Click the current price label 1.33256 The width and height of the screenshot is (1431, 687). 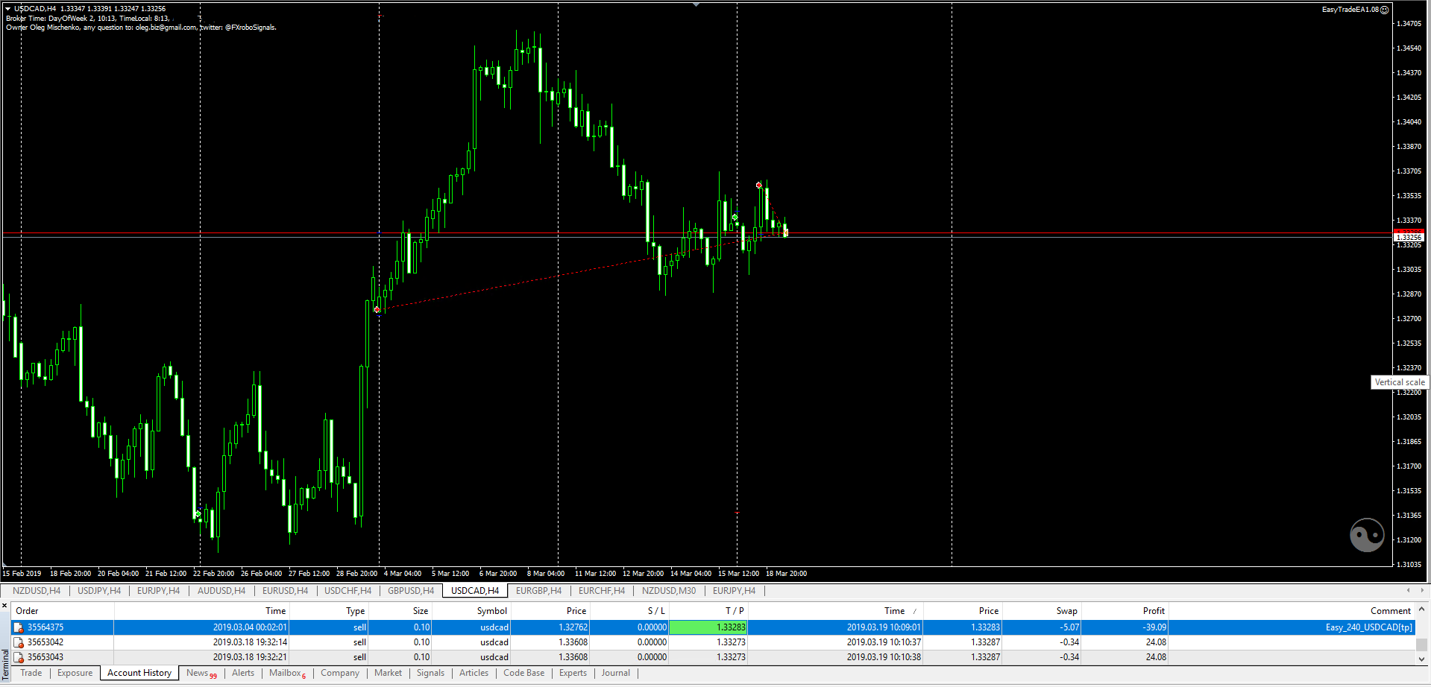point(1408,237)
